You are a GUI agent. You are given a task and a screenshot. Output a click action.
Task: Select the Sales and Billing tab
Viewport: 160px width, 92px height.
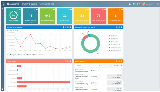click(29, 4)
